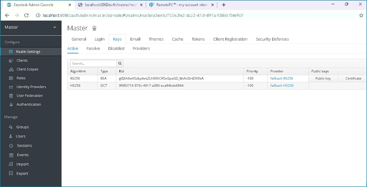Switch to the Tokens tab
Screen dimensions: 367x187
click(x=198, y=39)
